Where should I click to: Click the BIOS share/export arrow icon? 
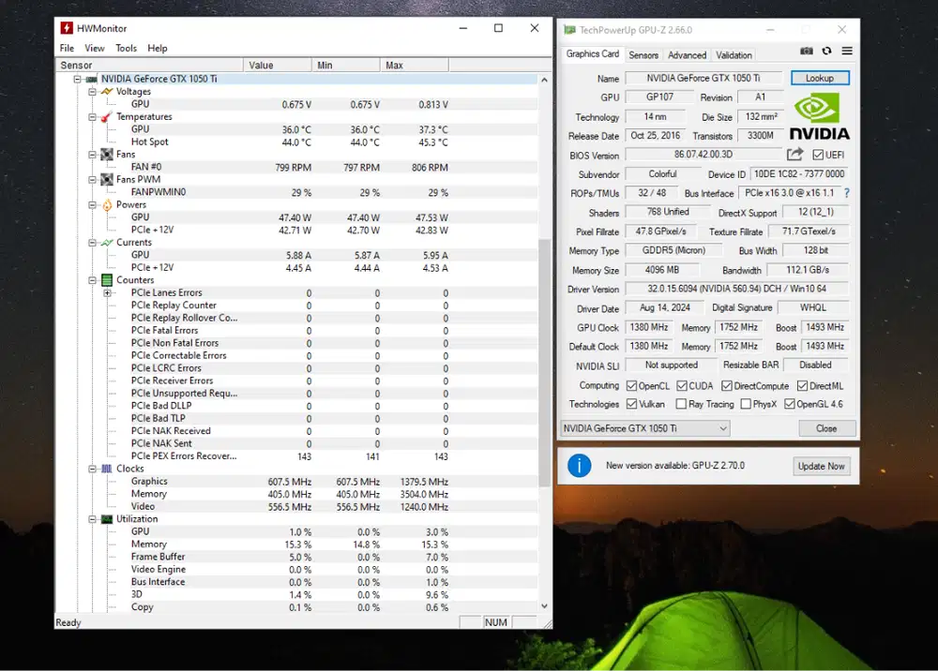(794, 155)
